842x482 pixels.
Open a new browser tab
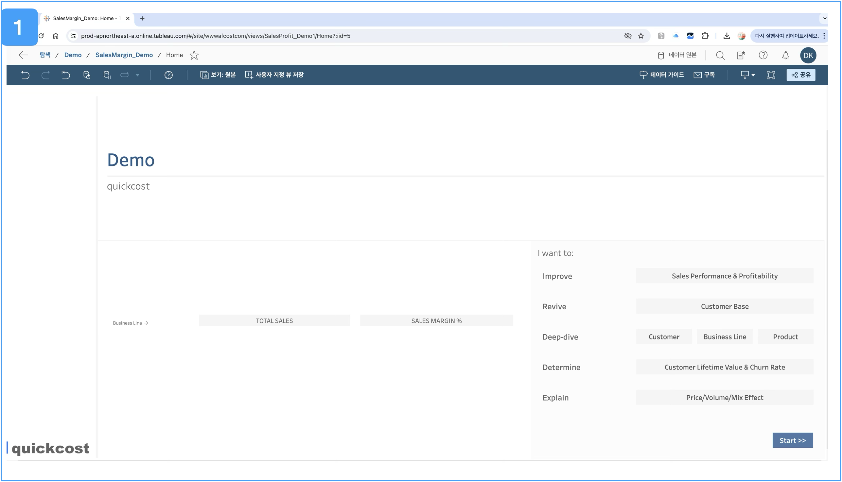[142, 19]
